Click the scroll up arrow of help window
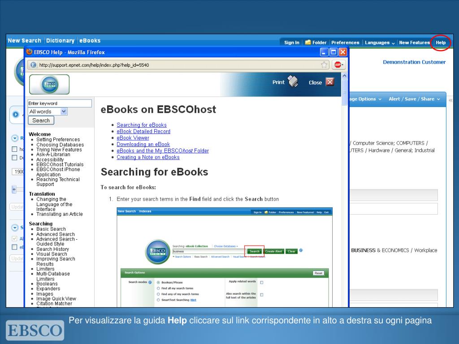459x344 pixels. pos(344,76)
